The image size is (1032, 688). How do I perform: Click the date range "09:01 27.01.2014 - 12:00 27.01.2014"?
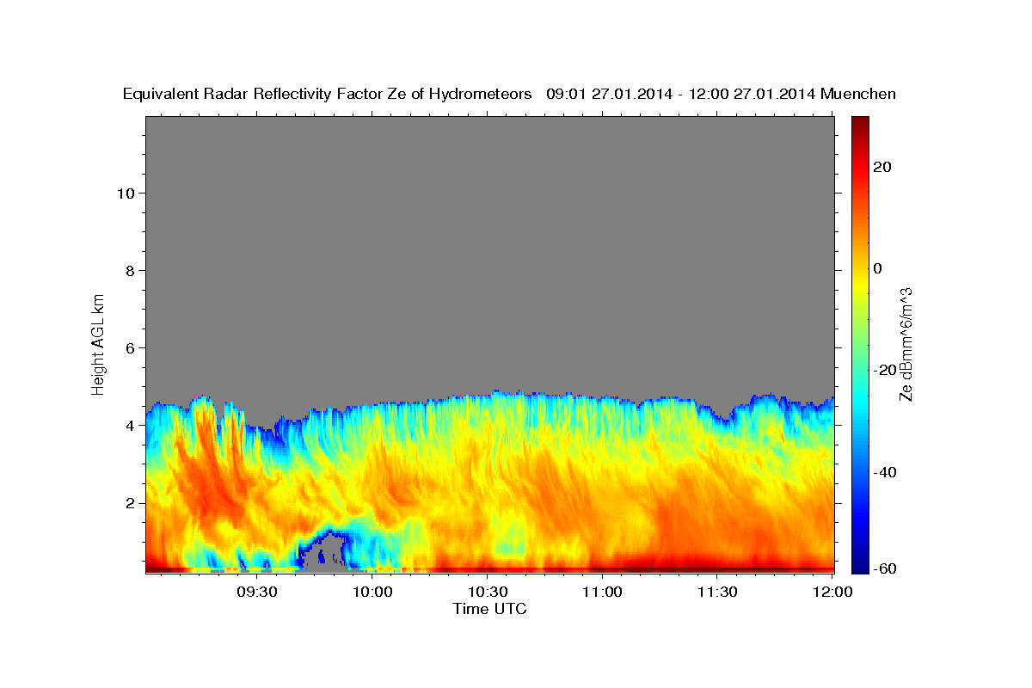[x=681, y=94]
